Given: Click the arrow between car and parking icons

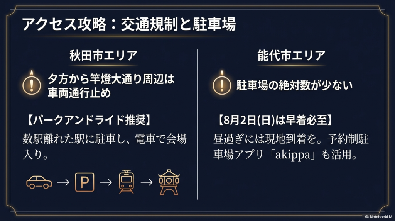Looking at the screenshot, I should tap(63, 182).
